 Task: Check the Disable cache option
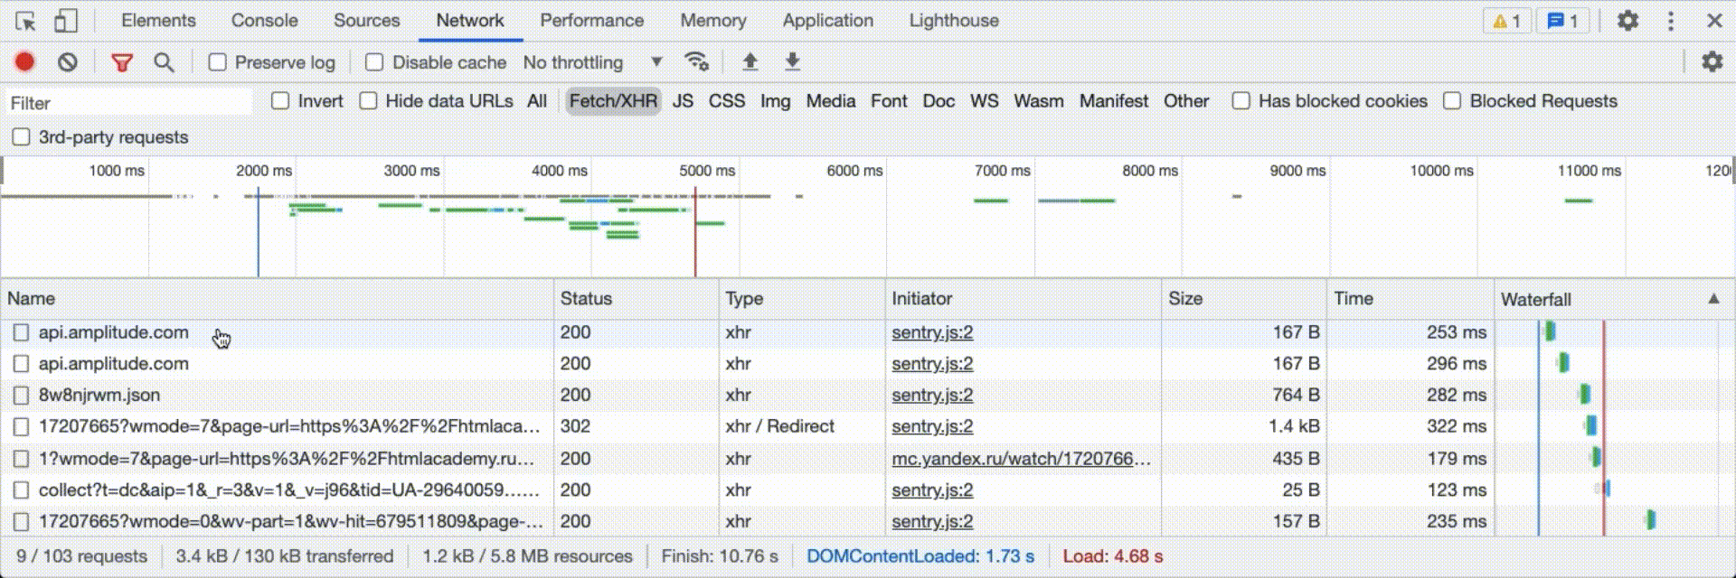coord(374,62)
